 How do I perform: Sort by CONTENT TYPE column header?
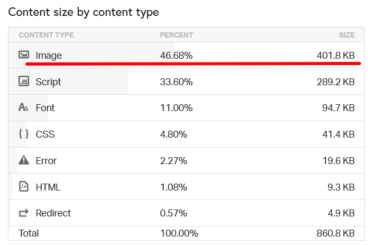(46, 35)
